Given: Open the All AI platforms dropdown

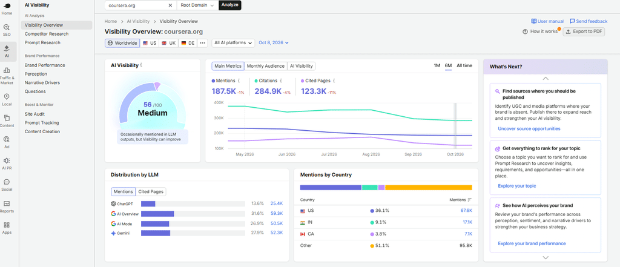Looking at the screenshot, I should click(x=233, y=43).
